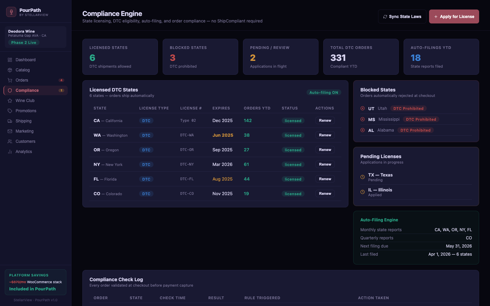The image size is (490, 306).
Task: Select the Compliance sidebar item
Action: coord(27,90)
